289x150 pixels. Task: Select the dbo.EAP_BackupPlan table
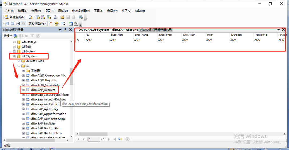45,128
